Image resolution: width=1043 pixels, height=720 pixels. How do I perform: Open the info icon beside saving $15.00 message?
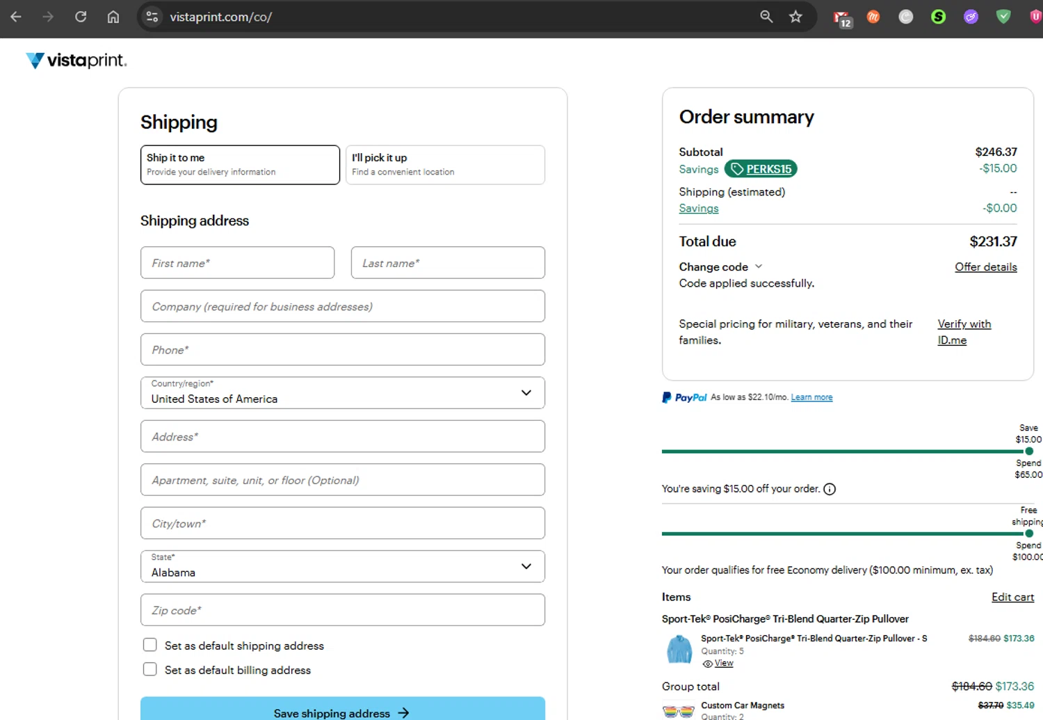tap(830, 489)
